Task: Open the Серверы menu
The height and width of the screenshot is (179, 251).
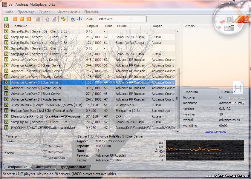Action: [x=46, y=12]
